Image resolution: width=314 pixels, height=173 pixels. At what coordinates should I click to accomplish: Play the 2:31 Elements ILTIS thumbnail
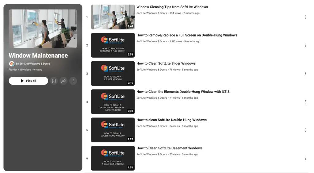[x=113, y=102]
